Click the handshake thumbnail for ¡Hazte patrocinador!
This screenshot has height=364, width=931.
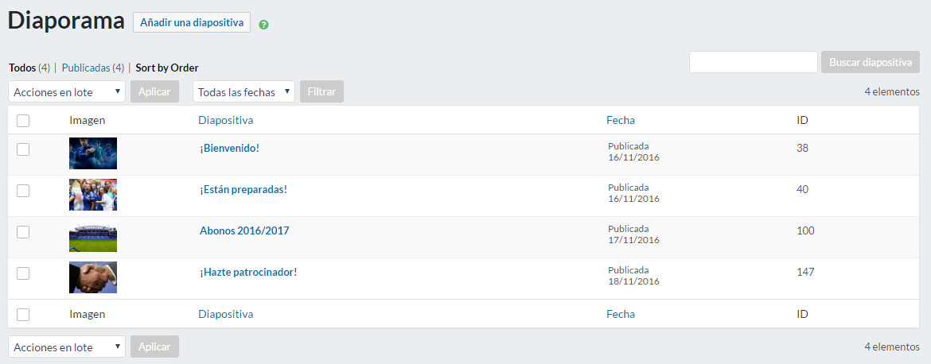(x=93, y=277)
